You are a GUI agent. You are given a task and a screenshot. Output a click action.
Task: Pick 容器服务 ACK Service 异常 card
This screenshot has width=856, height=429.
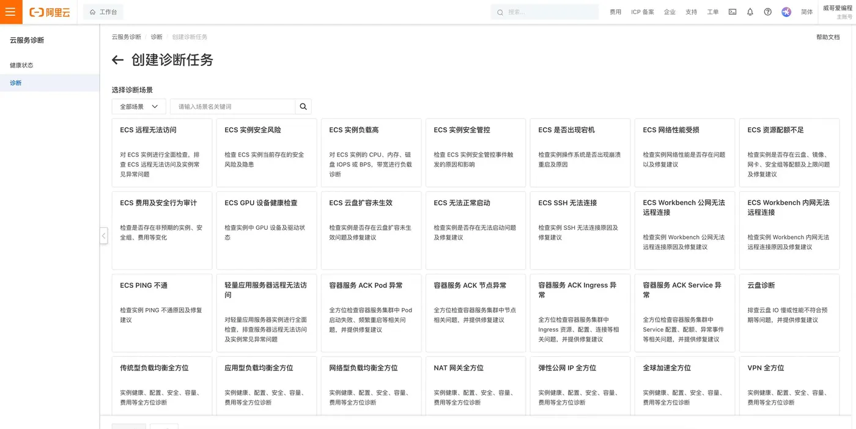685,313
